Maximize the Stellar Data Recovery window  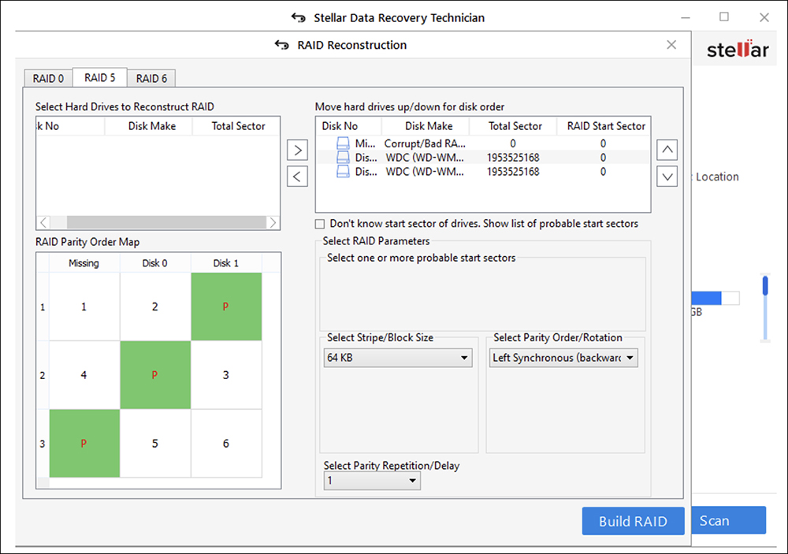click(724, 17)
